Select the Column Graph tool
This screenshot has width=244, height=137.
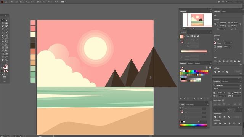[x=6, y=54]
